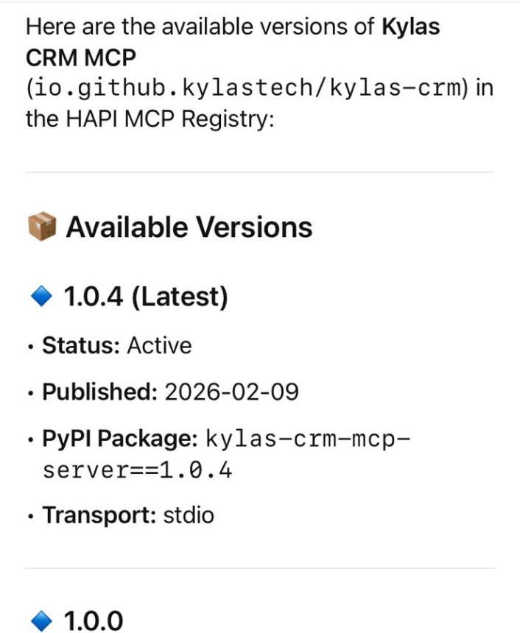Image resolution: width=520 pixels, height=633 pixels.
Task: Click the Published label
Action: [99, 392]
